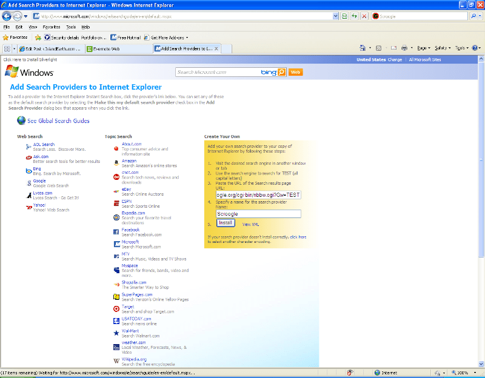Click the red Stop loading icon
Image resolution: width=485 pixels, height=378 pixels.
(364, 16)
